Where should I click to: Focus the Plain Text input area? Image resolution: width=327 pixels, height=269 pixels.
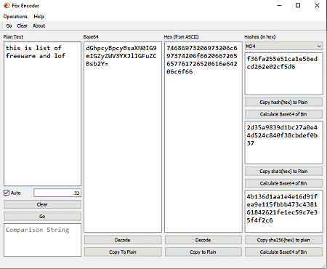[42, 113]
